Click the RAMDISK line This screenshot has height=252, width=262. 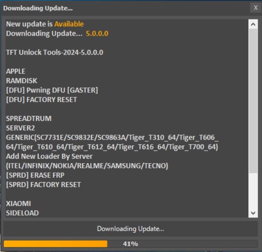[x=22, y=81]
